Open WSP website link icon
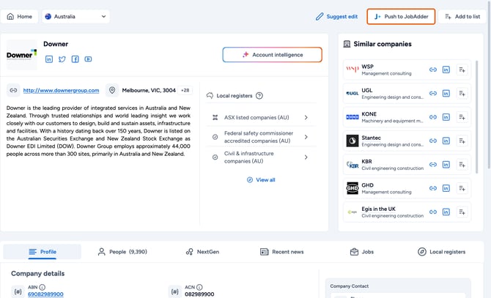This screenshot has width=491, height=298. [433, 70]
